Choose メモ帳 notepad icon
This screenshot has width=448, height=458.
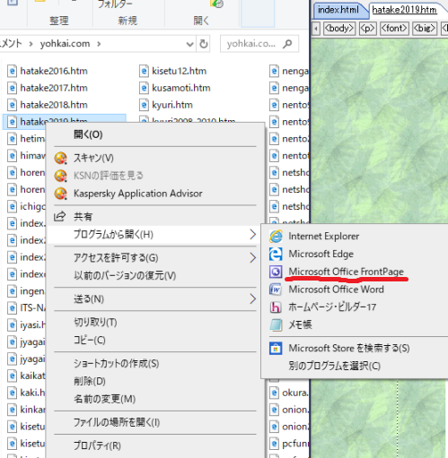276,324
